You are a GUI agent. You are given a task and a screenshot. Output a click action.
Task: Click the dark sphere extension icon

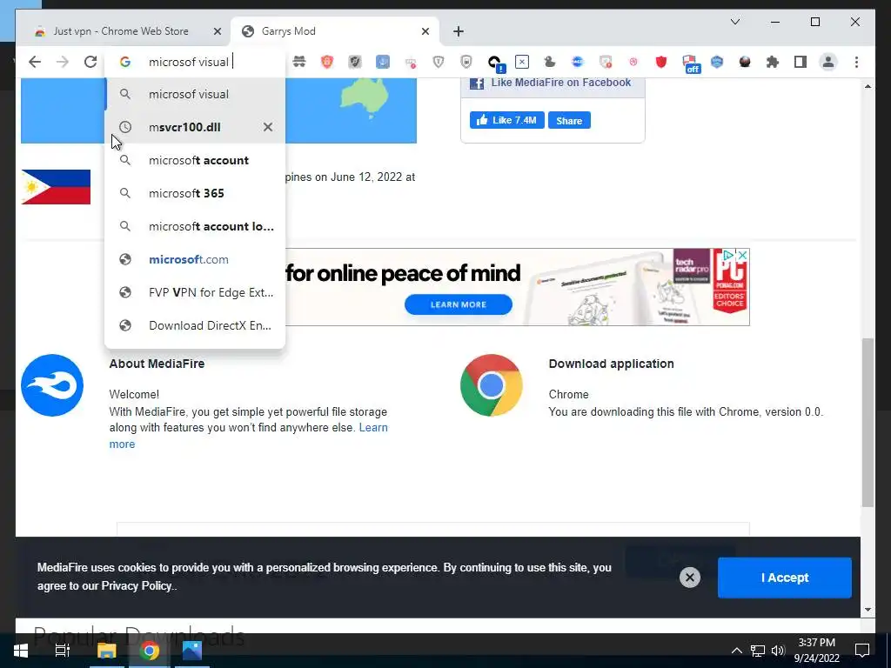coord(745,62)
